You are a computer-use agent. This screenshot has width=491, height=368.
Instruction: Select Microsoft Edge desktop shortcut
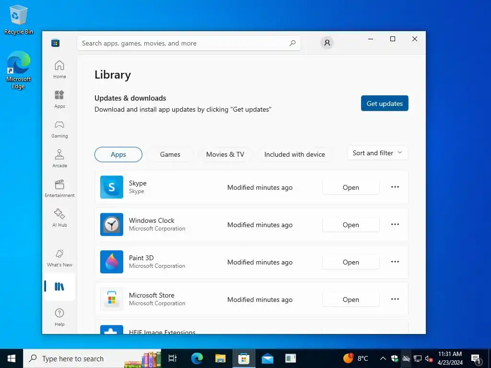pos(19,70)
